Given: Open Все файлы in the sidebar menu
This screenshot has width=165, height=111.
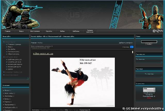Looking at the screenshot, I should [12, 49].
